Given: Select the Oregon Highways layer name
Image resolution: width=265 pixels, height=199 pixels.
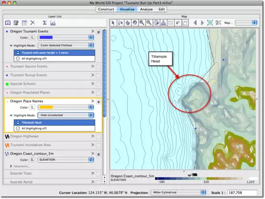Looking at the screenshot, I should click(25, 136).
